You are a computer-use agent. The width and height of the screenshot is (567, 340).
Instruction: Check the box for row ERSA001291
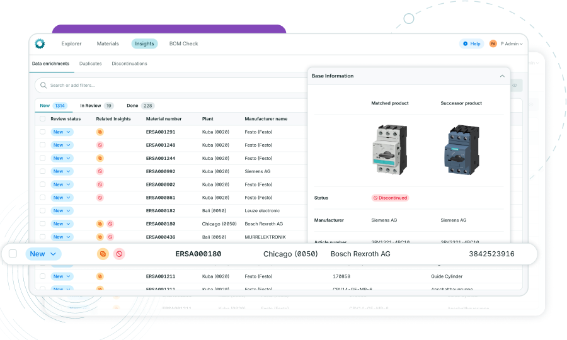coord(43,132)
